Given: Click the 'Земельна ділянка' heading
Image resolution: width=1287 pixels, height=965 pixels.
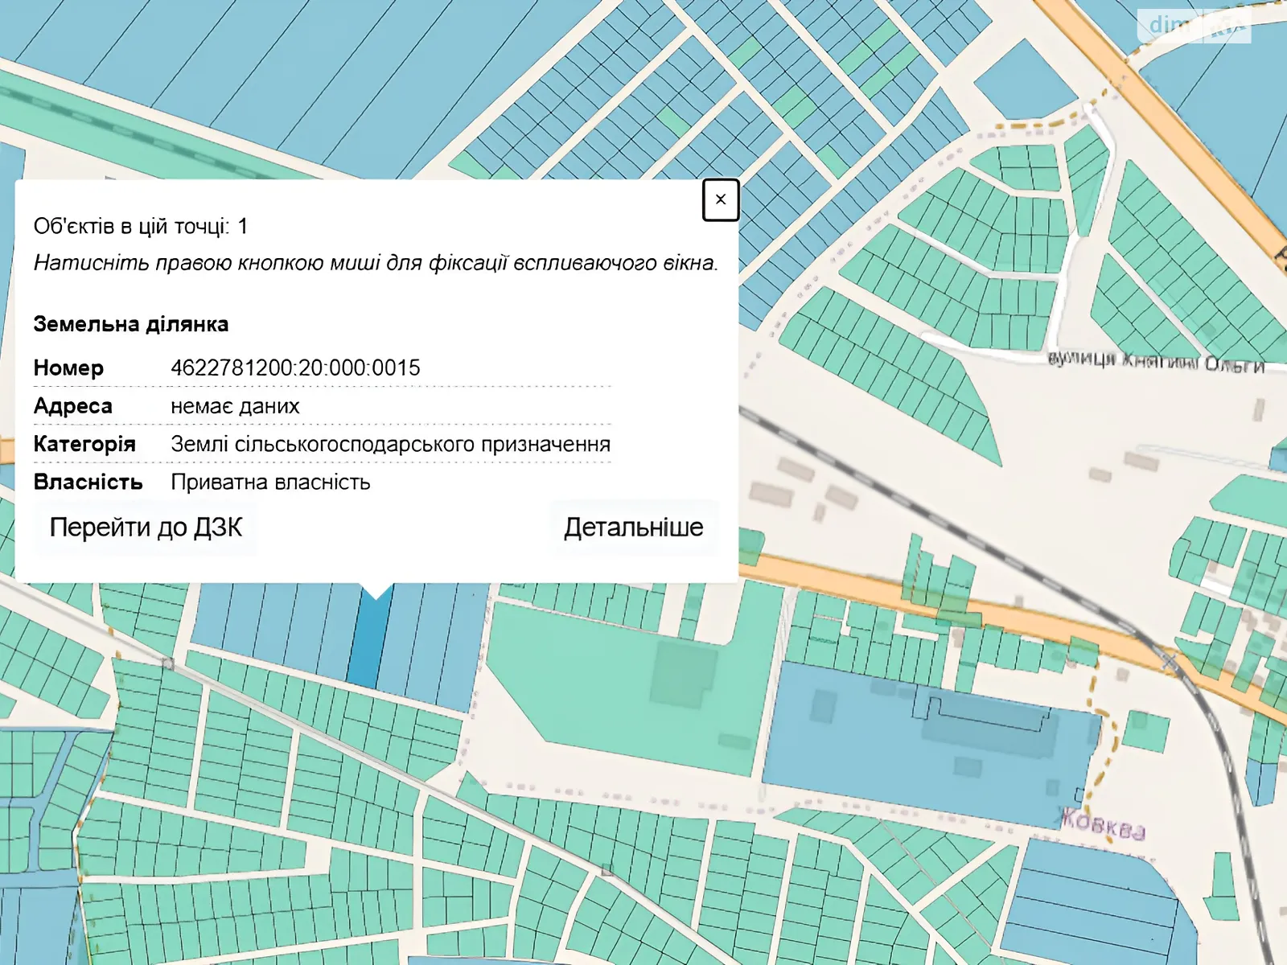Looking at the screenshot, I should pos(131,324).
